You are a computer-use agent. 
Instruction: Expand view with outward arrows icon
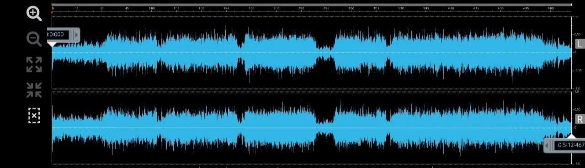tap(34, 65)
